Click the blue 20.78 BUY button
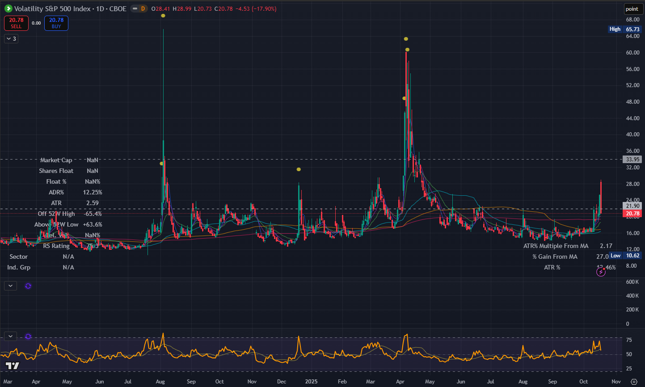 (x=56, y=23)
